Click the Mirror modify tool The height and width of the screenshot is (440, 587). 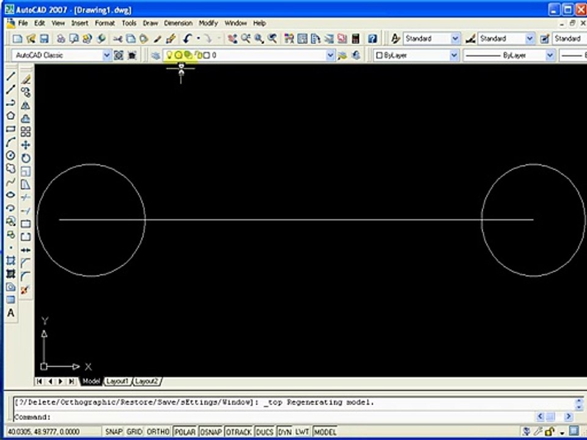[26, 106]
